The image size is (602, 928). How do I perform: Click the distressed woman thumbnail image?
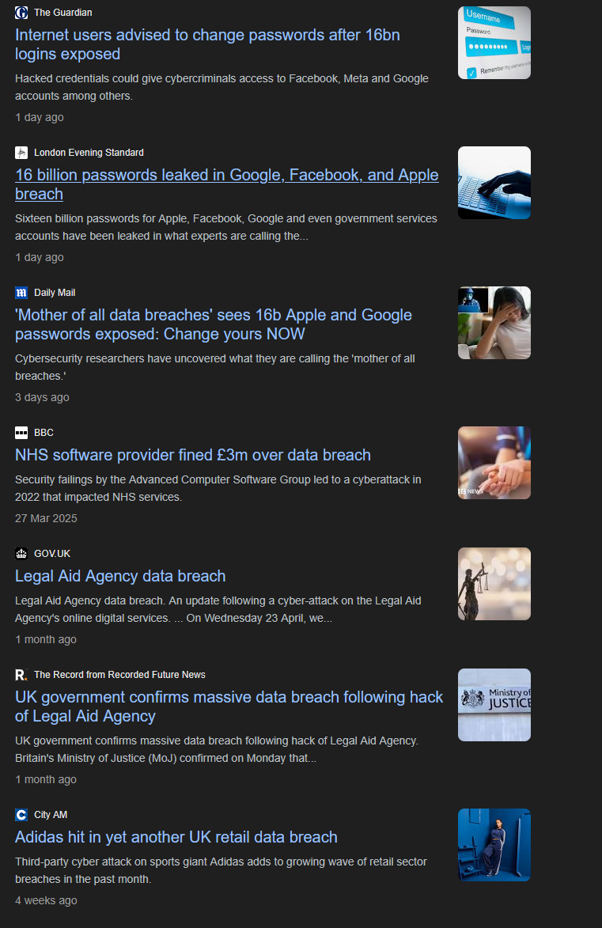coord(494,323)
